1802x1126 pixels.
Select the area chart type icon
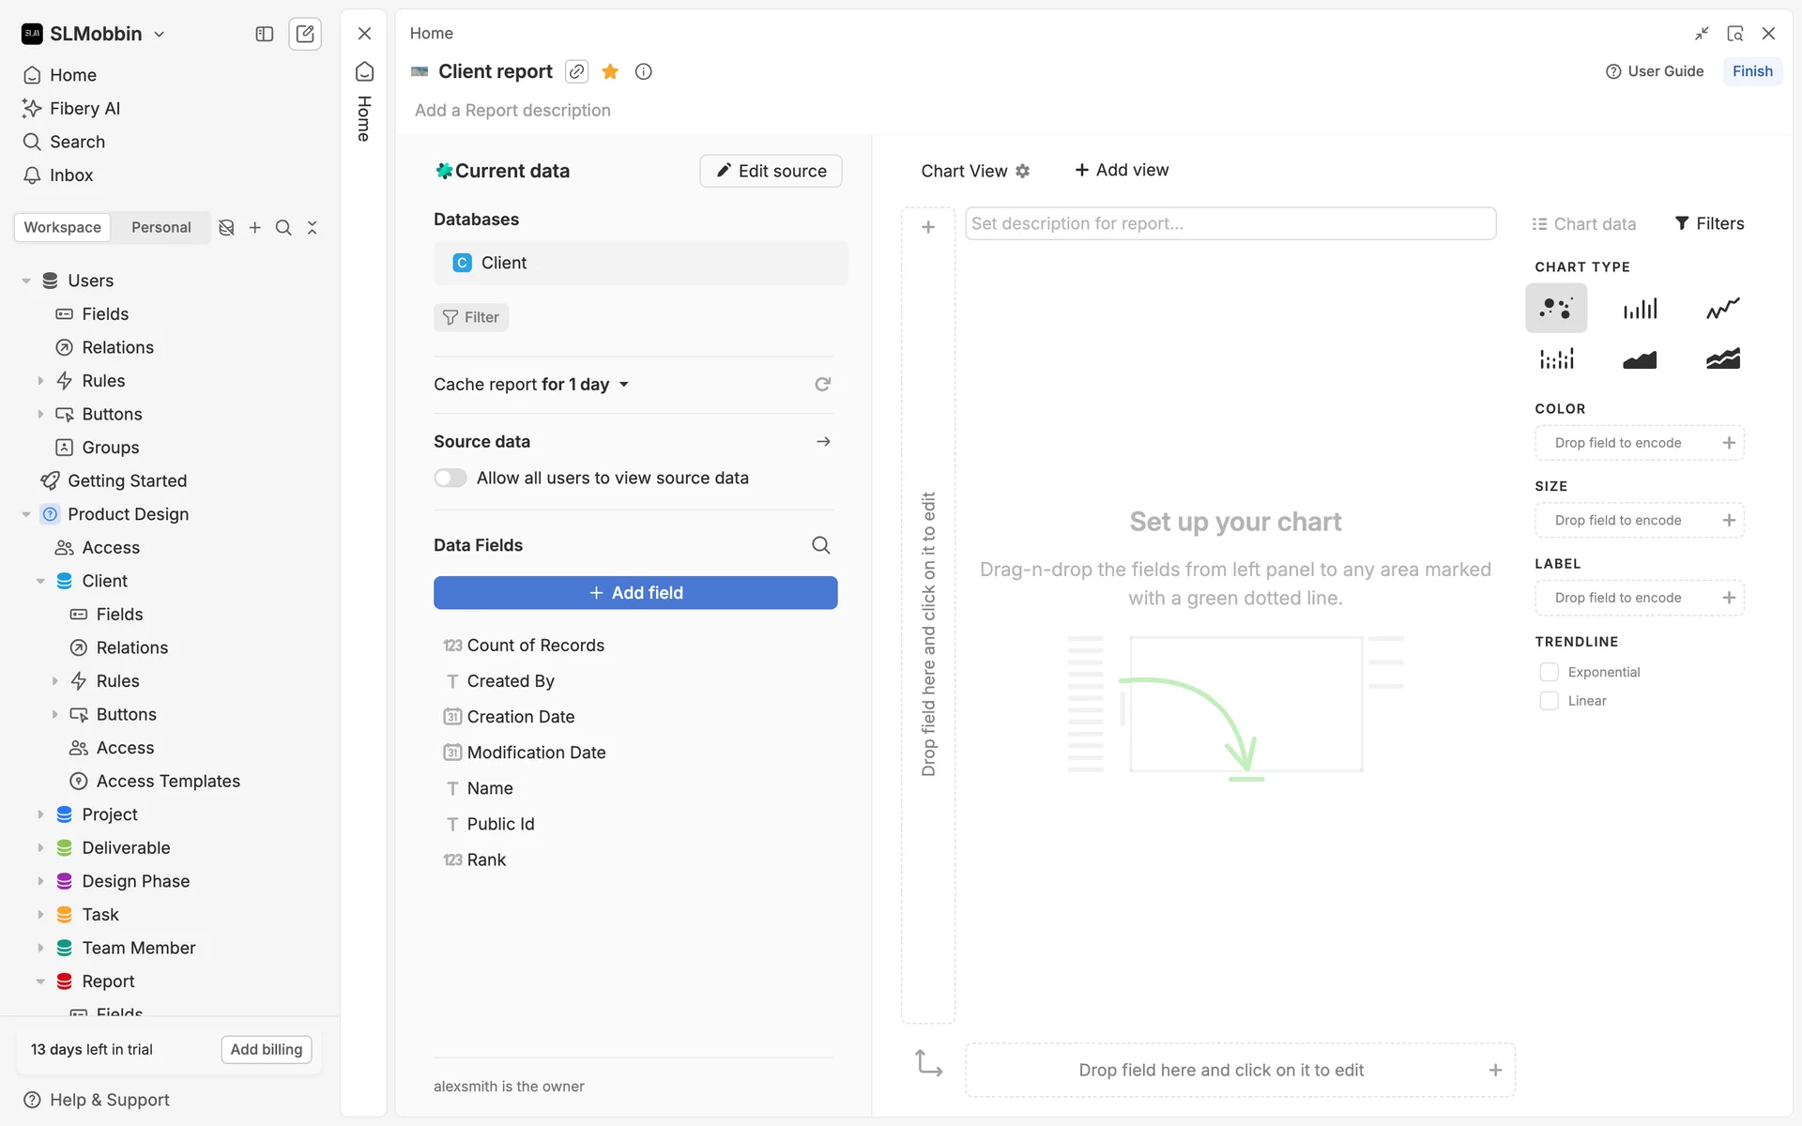1640,359
